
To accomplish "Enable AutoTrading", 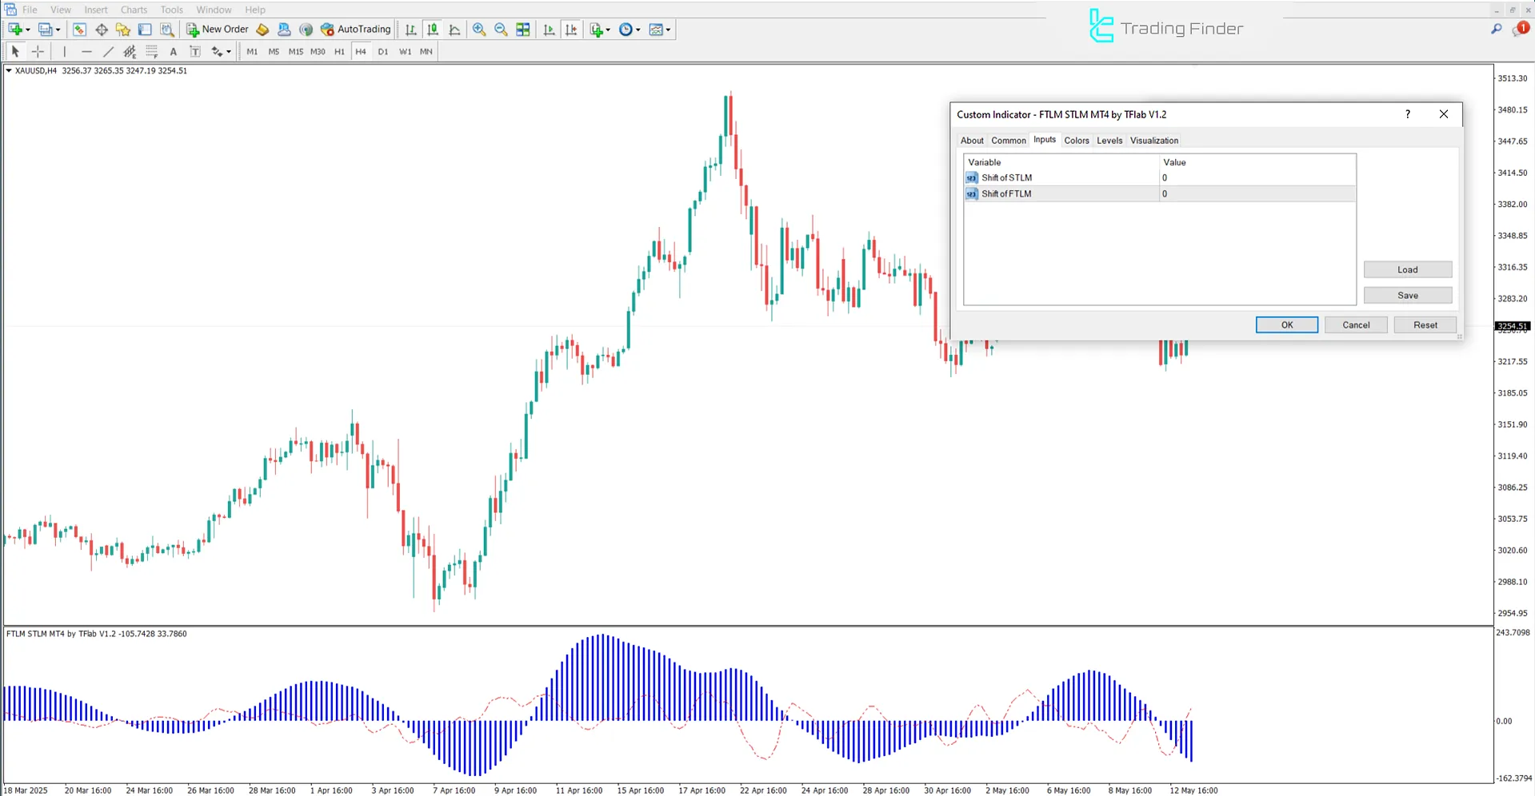I will [x=355, y=30].
